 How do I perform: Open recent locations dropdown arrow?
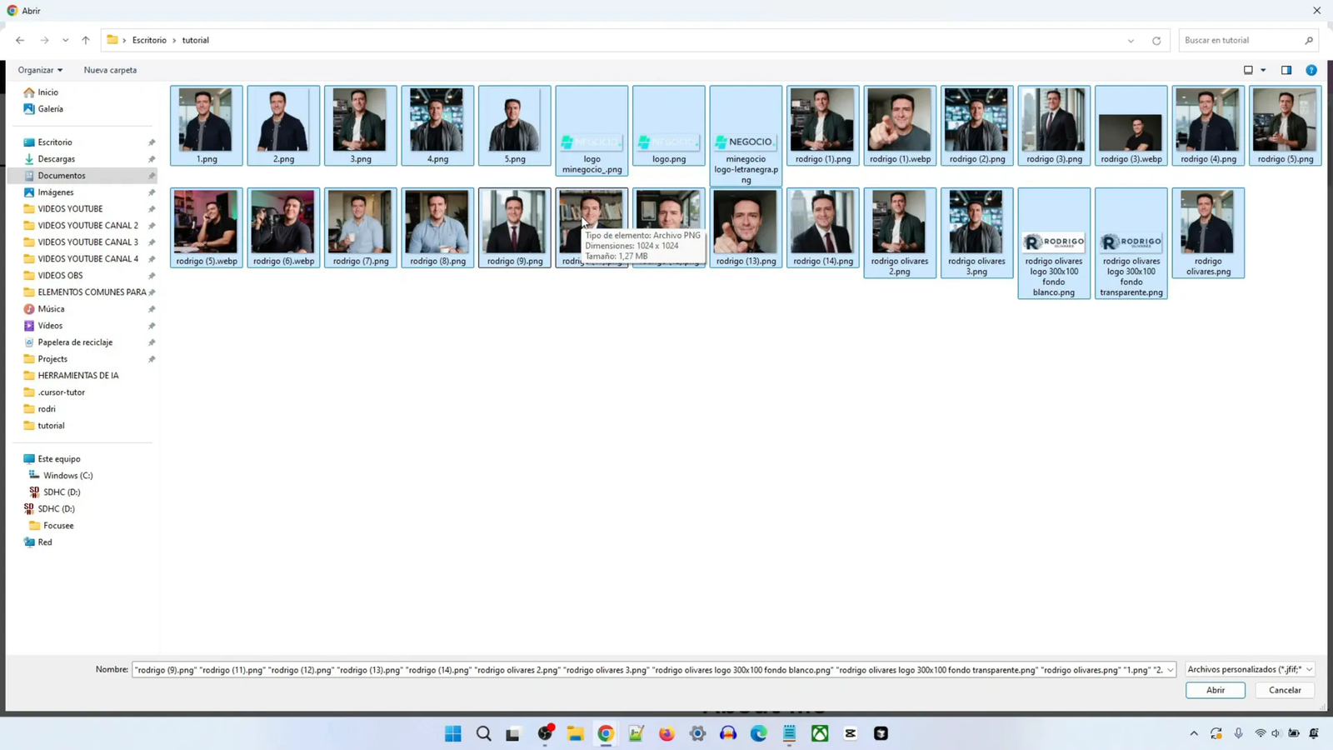point(65,40)
